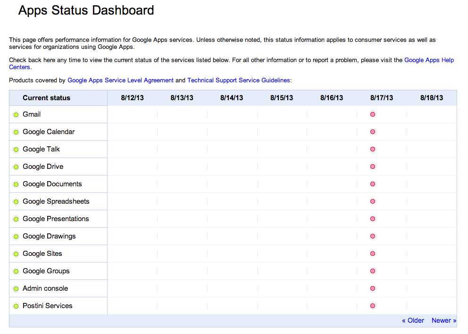The image size is (468, 334).
Task: Click Gmail's red outage icon on 8/17/13
Action: 373,114
